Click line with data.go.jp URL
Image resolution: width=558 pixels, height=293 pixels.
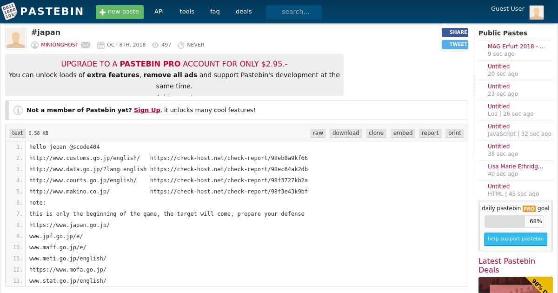pyautogui.click(x=168, y=169)
